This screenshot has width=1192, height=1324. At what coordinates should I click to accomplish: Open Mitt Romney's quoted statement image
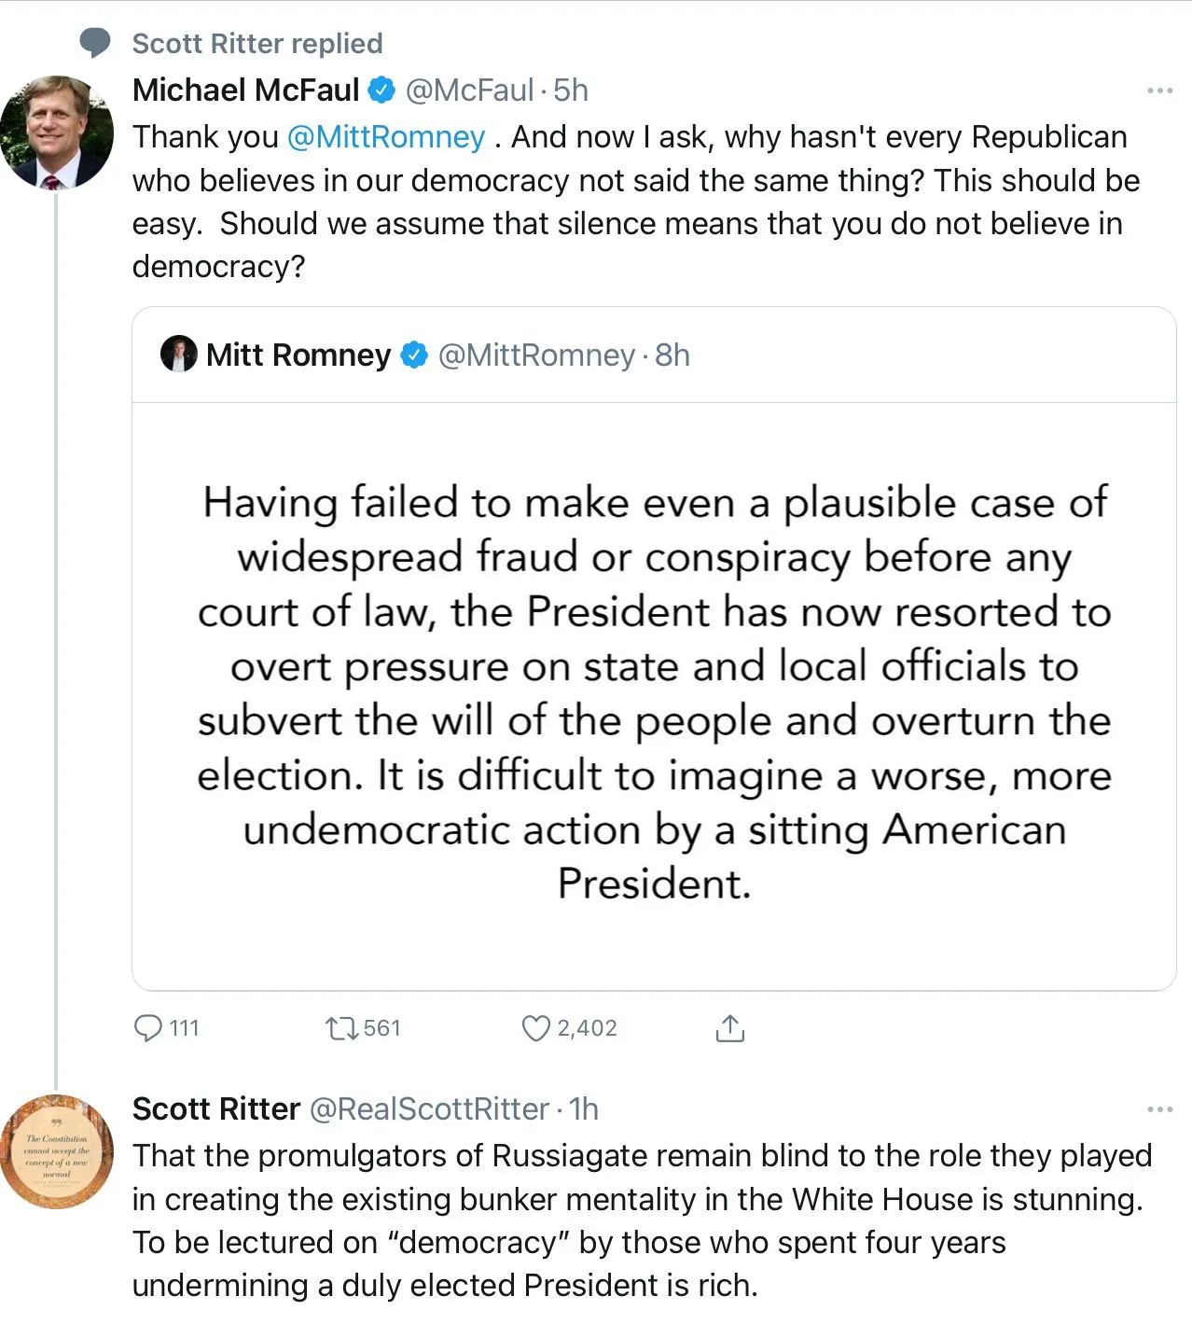tap(654, 695)
